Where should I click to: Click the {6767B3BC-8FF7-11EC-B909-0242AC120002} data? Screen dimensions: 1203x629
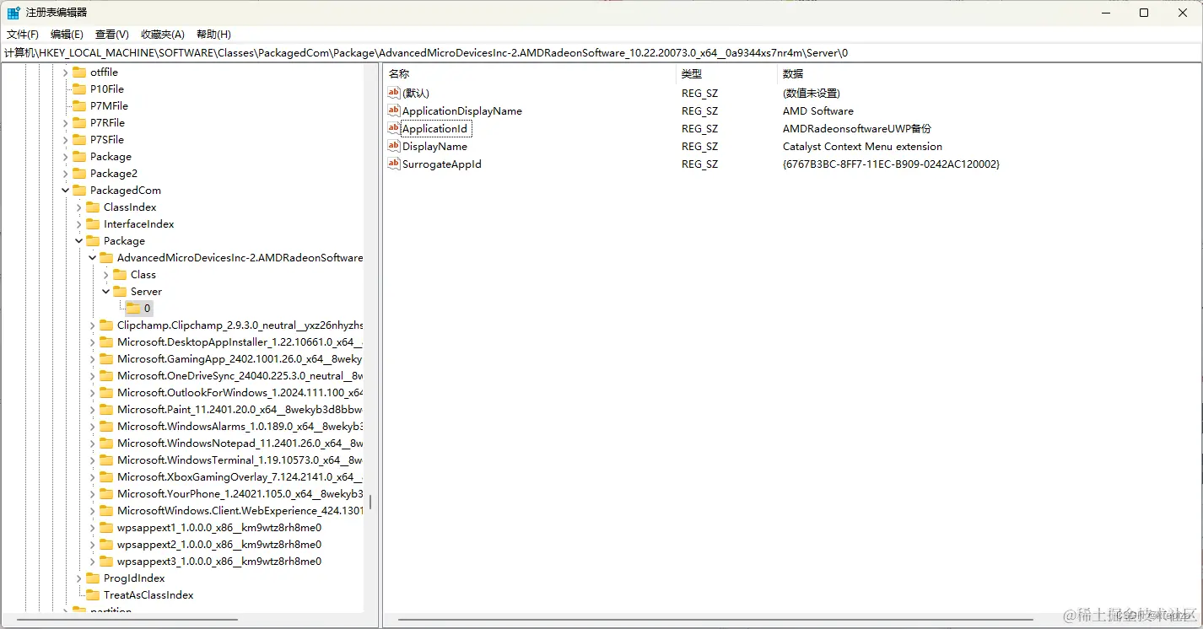click(891, 164)
